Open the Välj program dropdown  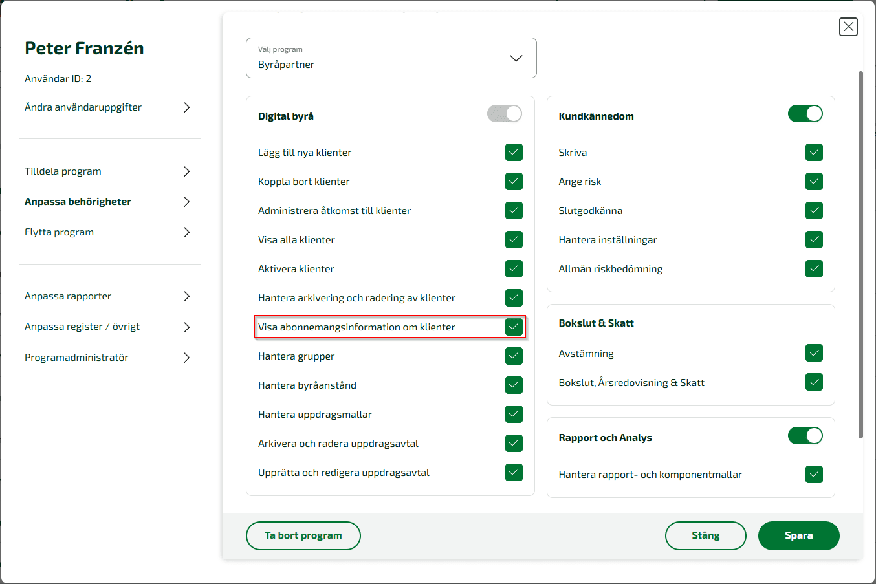tap(516, 58)
